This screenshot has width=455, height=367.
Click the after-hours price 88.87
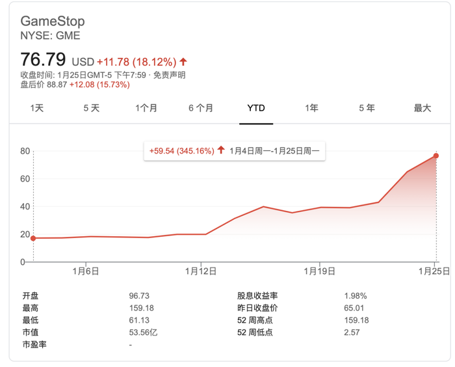click(57, 85)
